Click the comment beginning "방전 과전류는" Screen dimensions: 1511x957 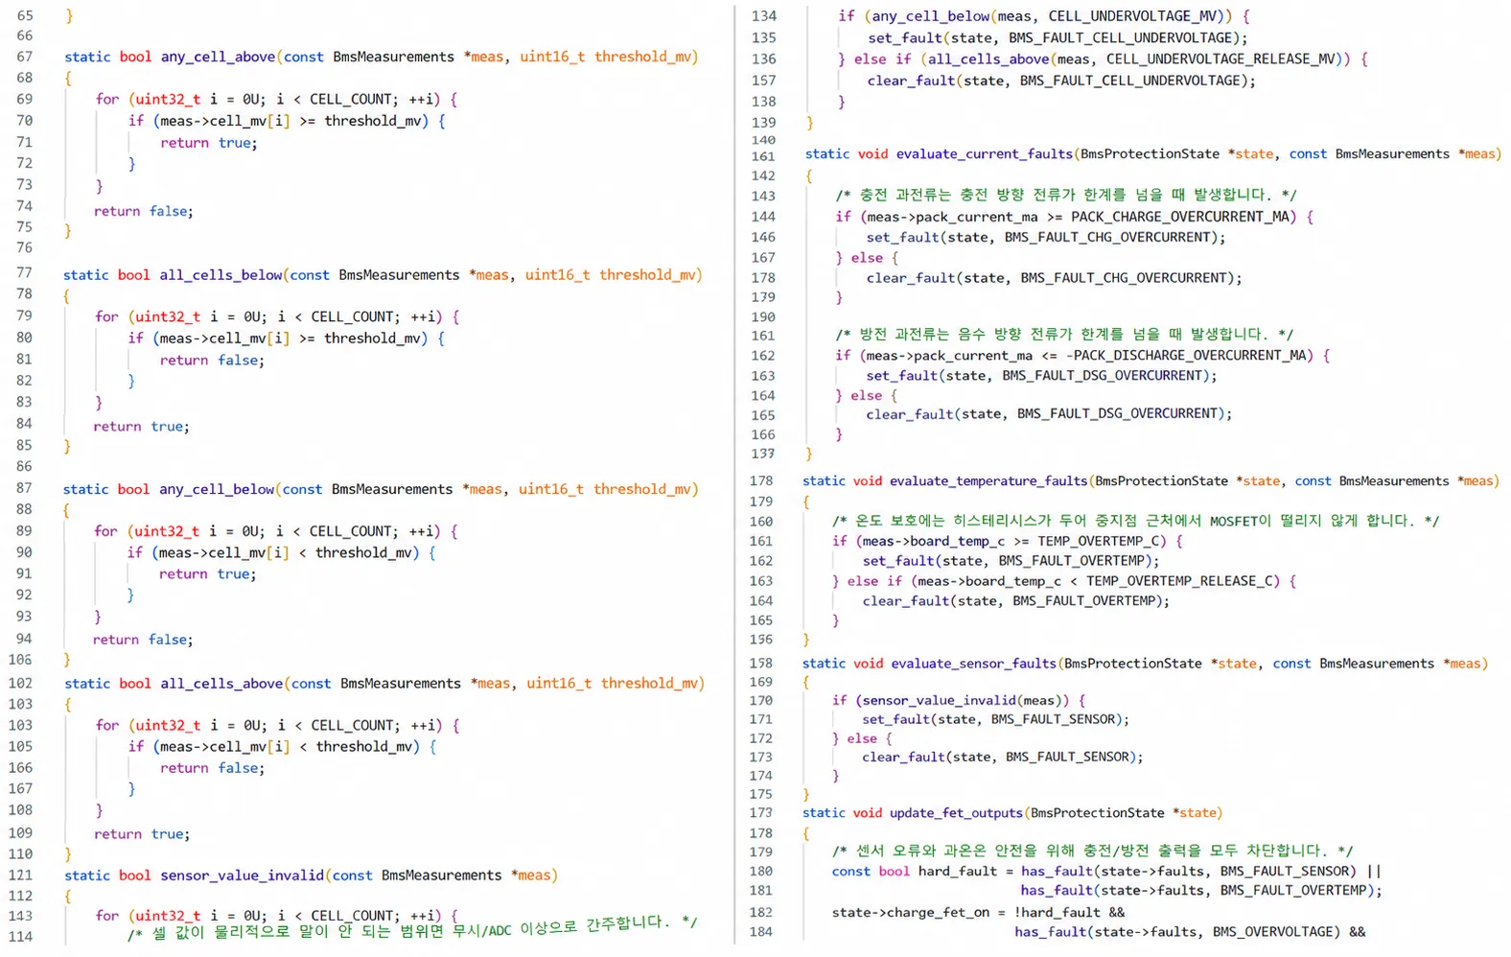coord(1063,335)
